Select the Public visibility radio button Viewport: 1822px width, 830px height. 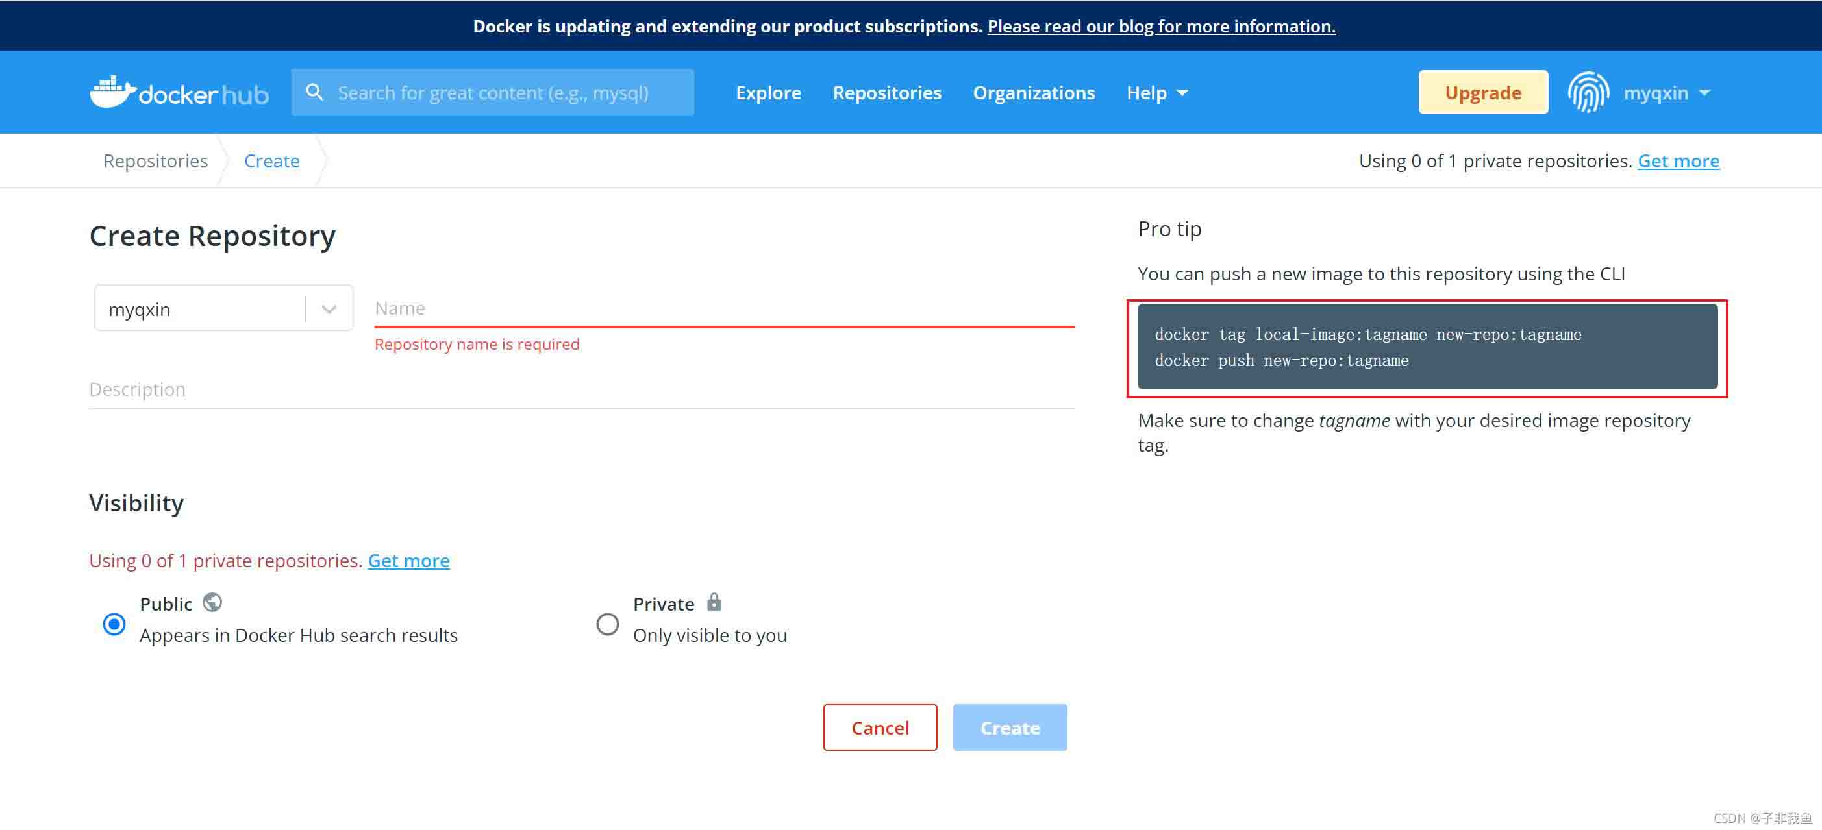click(x=114, y=624)
